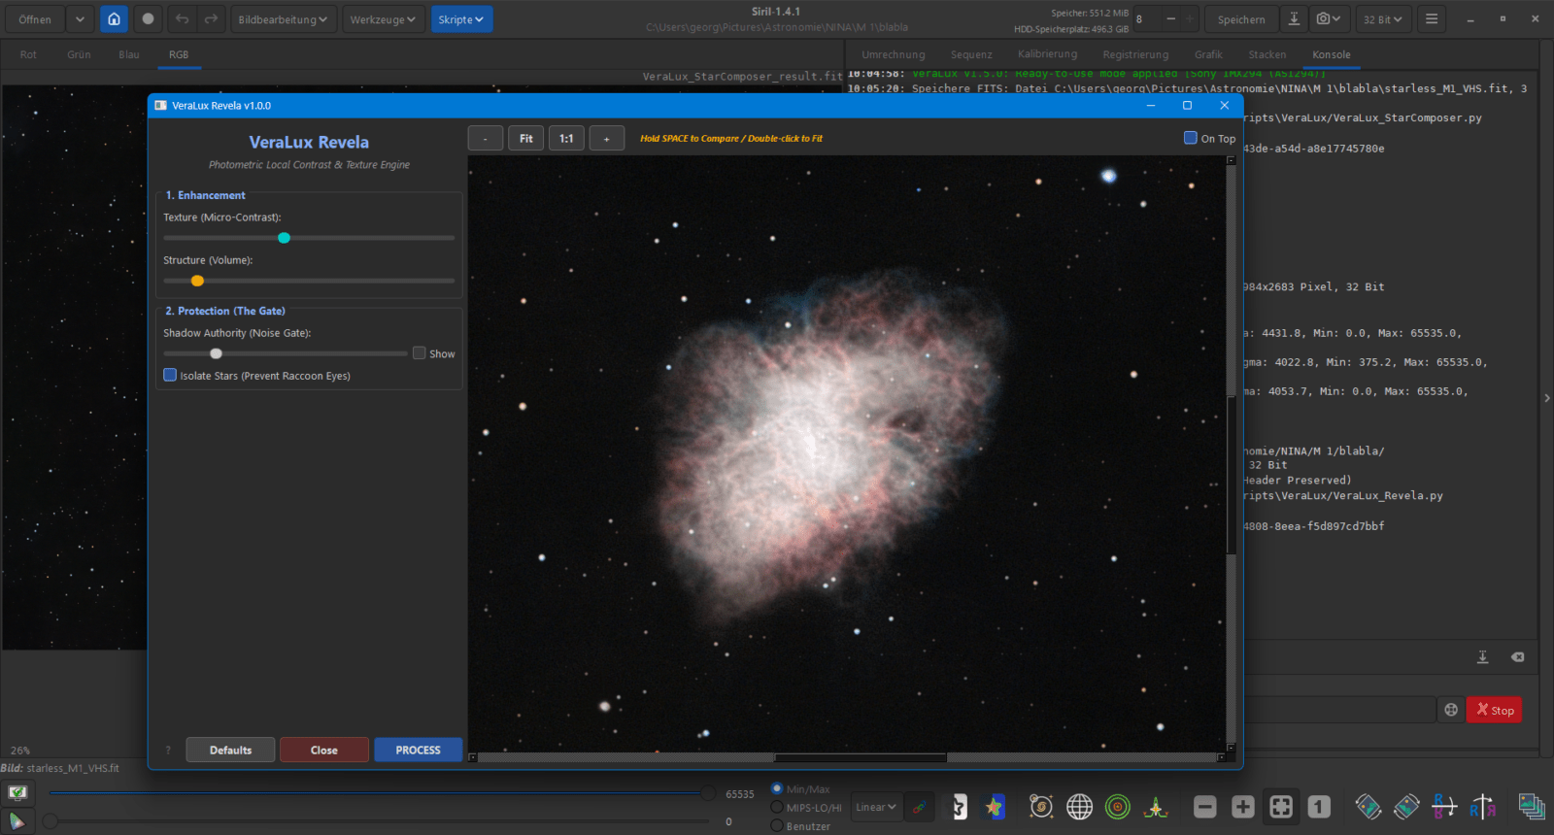Enable the Isolate Stars checkbox

point(170,376)
